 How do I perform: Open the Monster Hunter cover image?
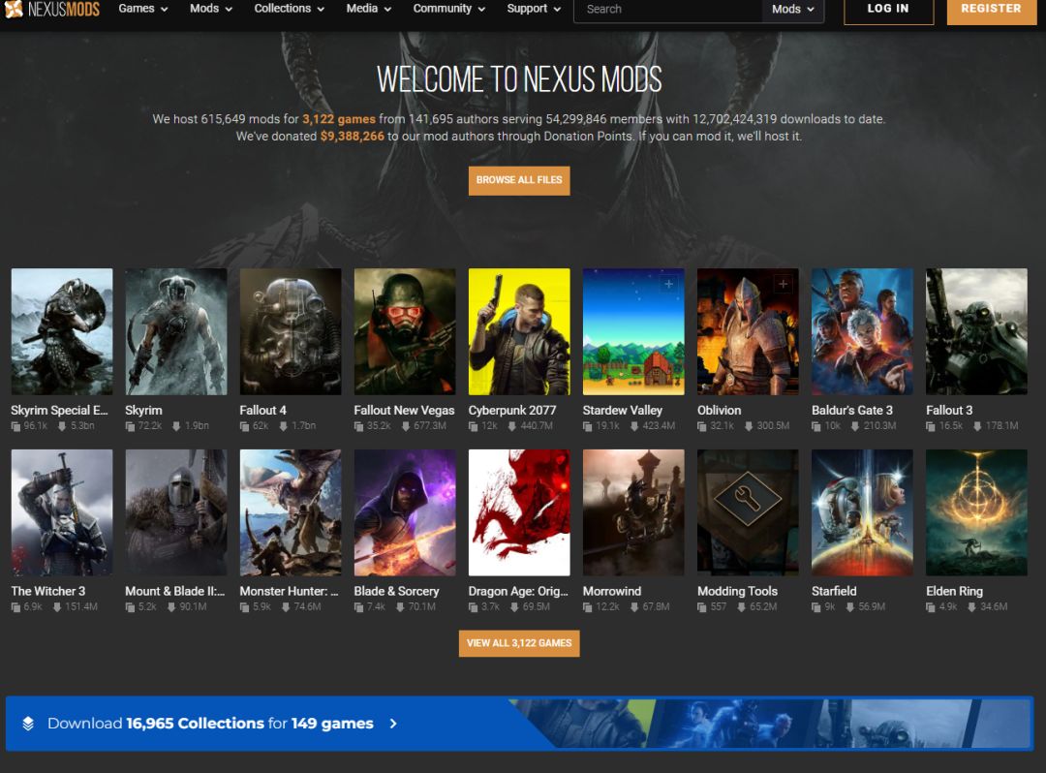pos(291,512)
